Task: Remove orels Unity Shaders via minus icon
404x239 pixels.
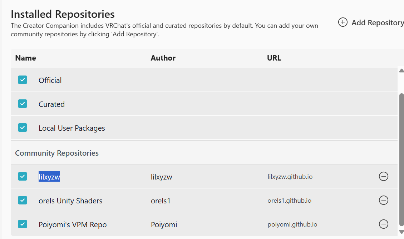Action: click(x=383, y=200)
